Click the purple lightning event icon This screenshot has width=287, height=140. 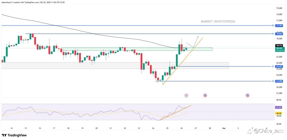click(186, 95)
